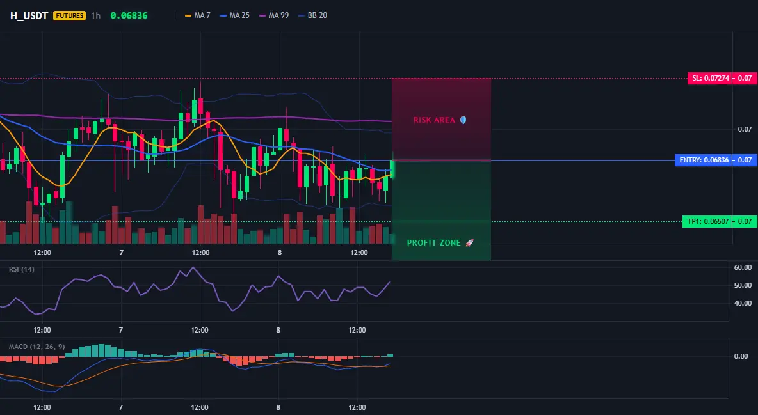The image size is (758, 415).
Task: Select the 1h timeframe label
Action: (96, 15)
